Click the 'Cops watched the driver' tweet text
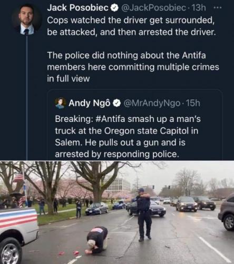Viewport: 234px width, 264px height. (131, 26)
